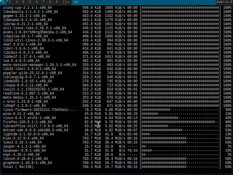
Task: Click linux-6.6.7.arch1-1-x86_64 package name
Action: tap(29, 118)
